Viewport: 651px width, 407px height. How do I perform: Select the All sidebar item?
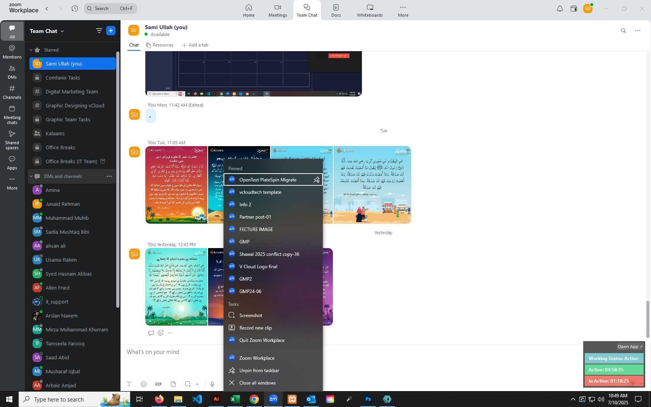(x=12, y=31)
